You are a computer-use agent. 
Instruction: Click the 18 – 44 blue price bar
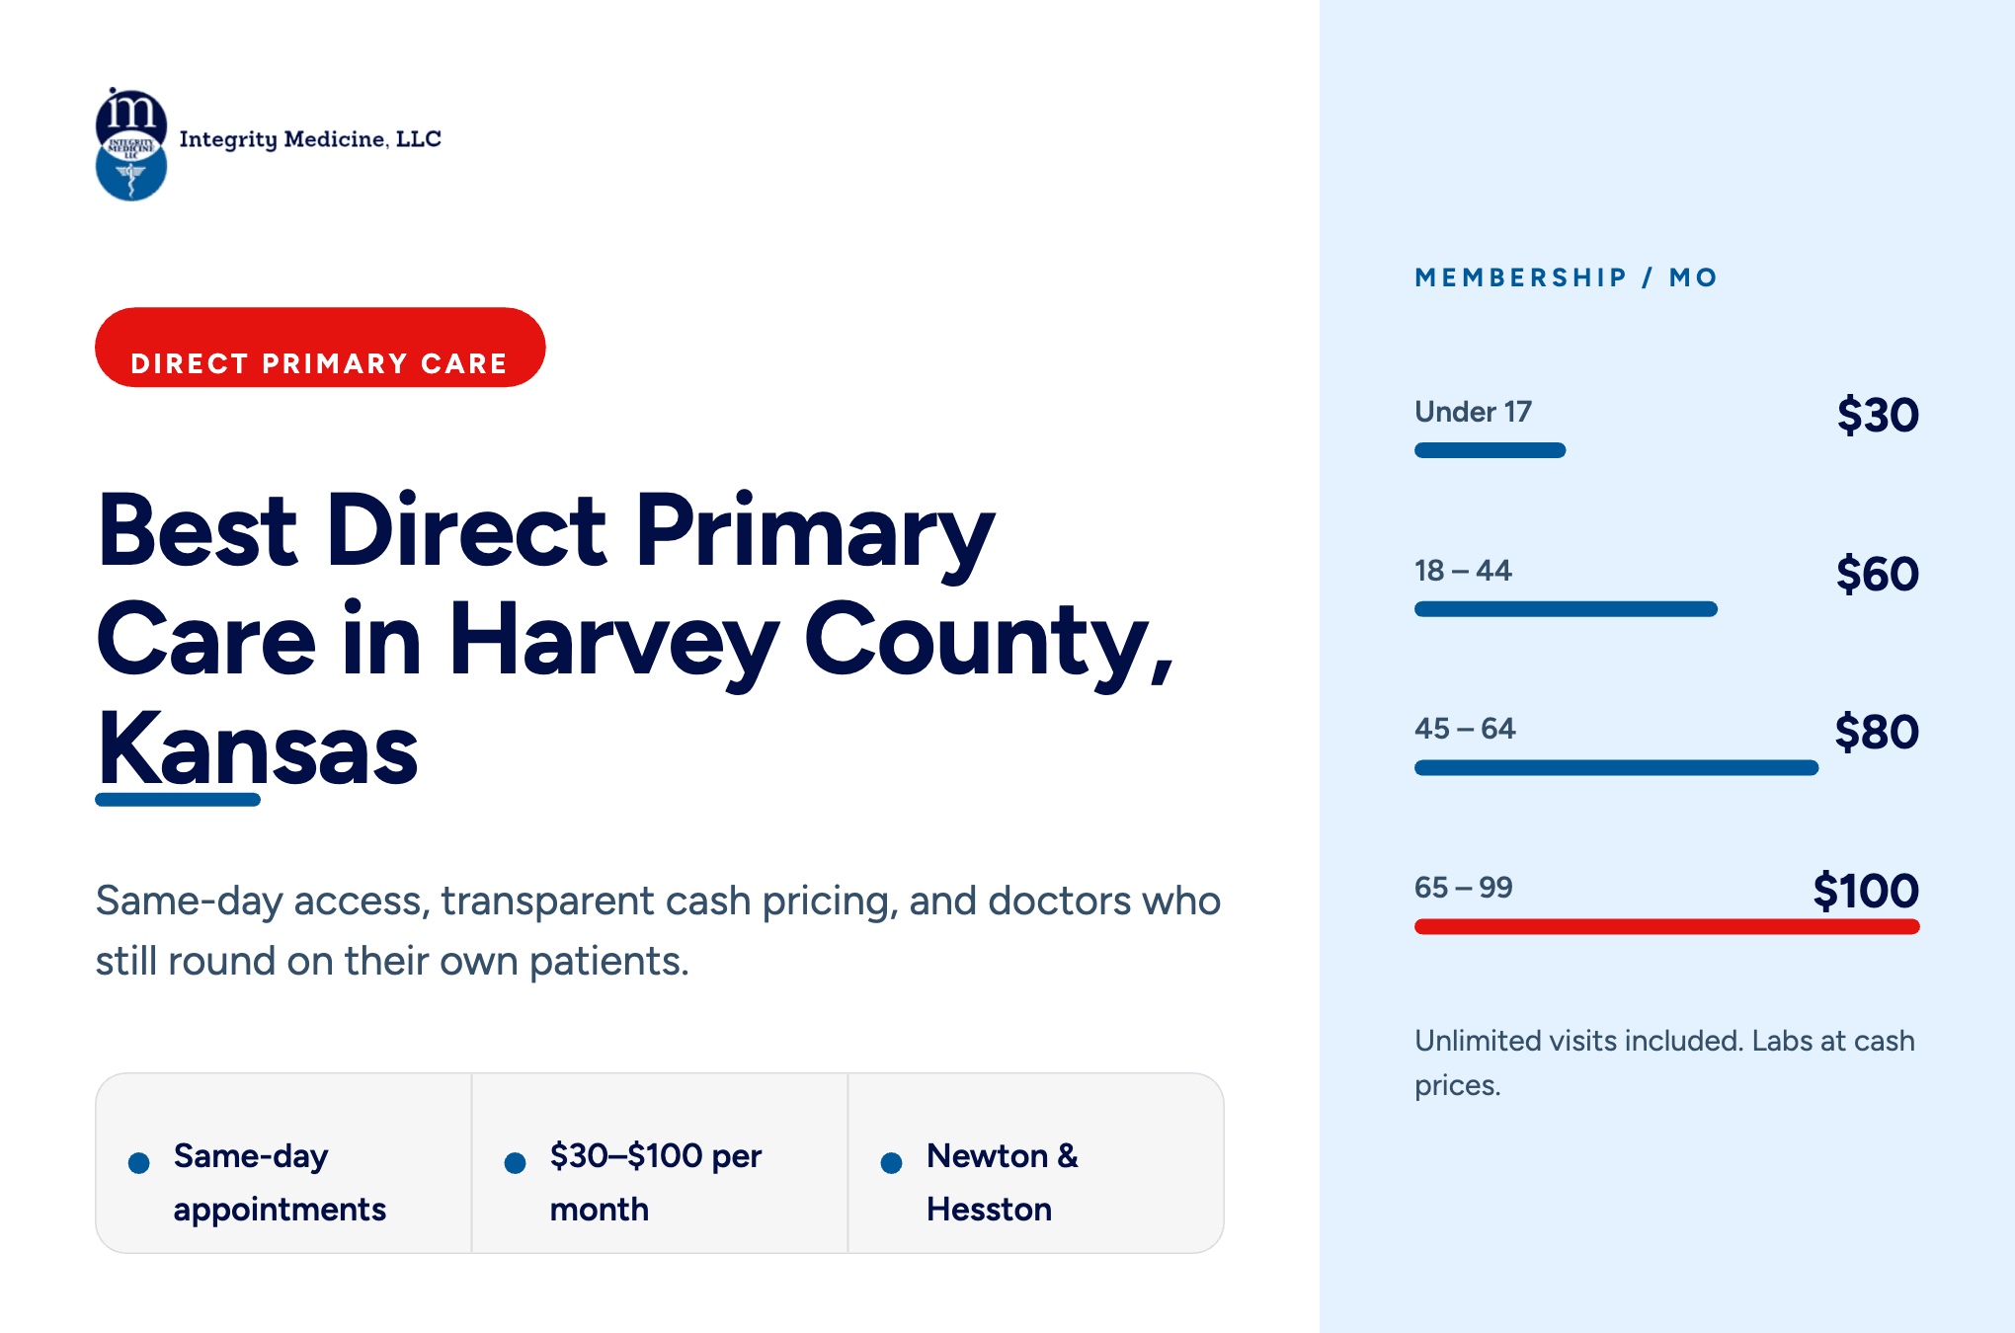[1566, 609]
